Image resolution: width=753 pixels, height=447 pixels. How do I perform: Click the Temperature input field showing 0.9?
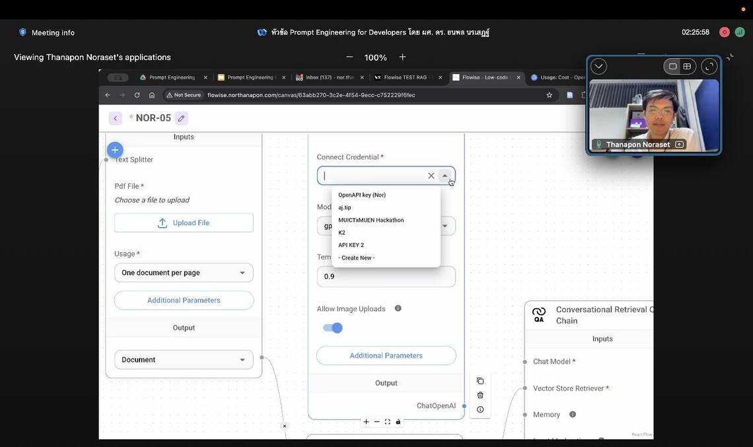click(x=386, y=277)
